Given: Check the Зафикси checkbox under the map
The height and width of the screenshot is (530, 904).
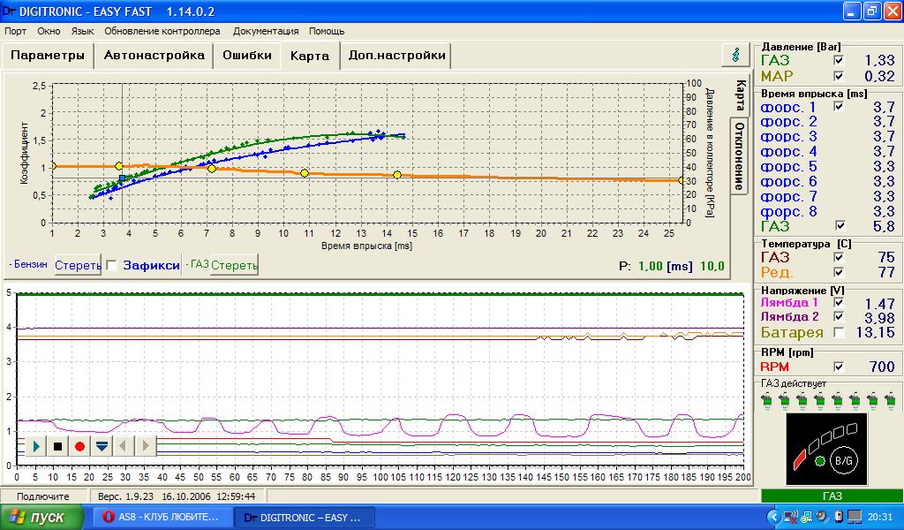Looking at the screenshot, I should tap(112, 264).
